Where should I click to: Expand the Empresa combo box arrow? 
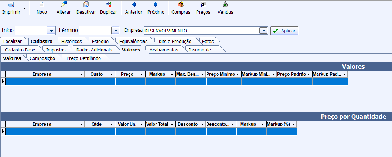(x=263, y=31)
